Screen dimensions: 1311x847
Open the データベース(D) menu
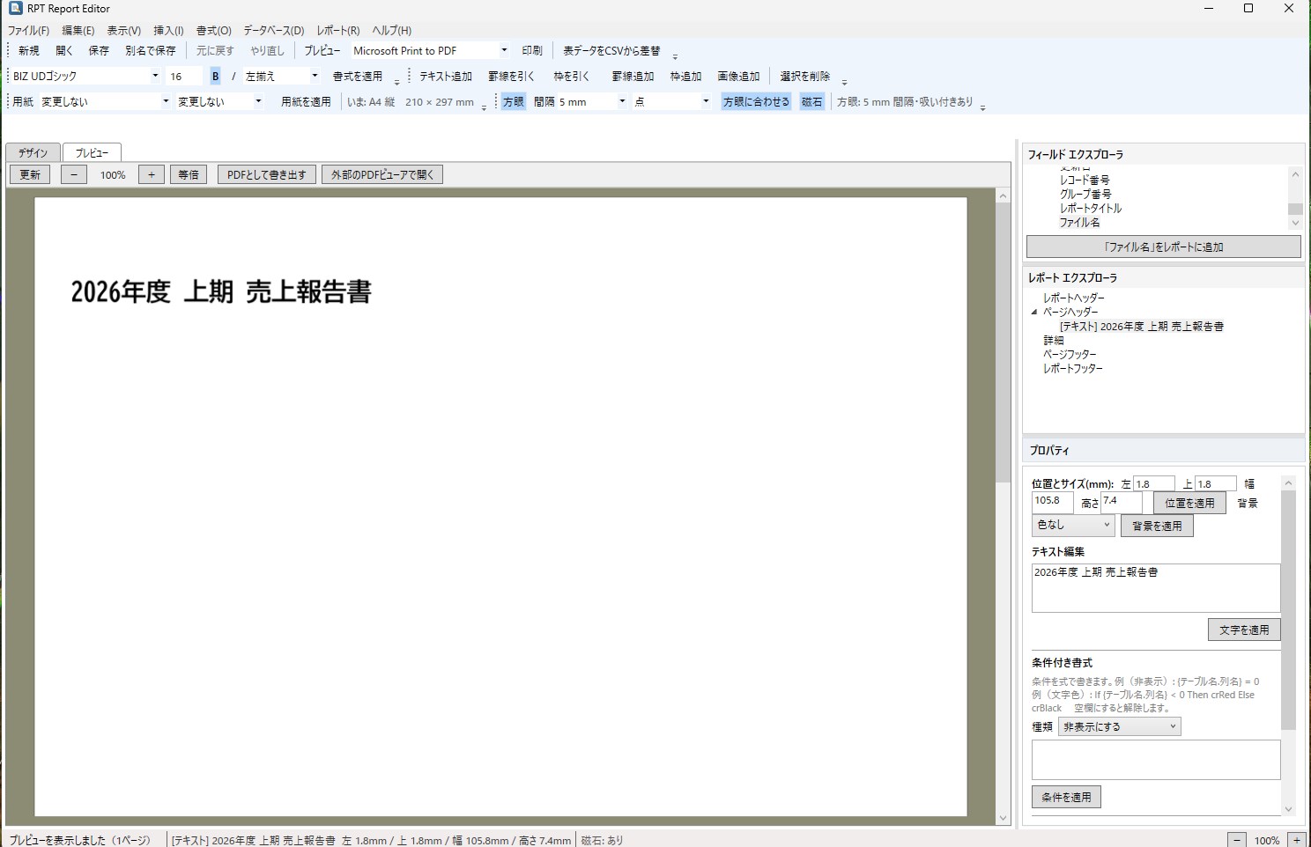[273, 31]
